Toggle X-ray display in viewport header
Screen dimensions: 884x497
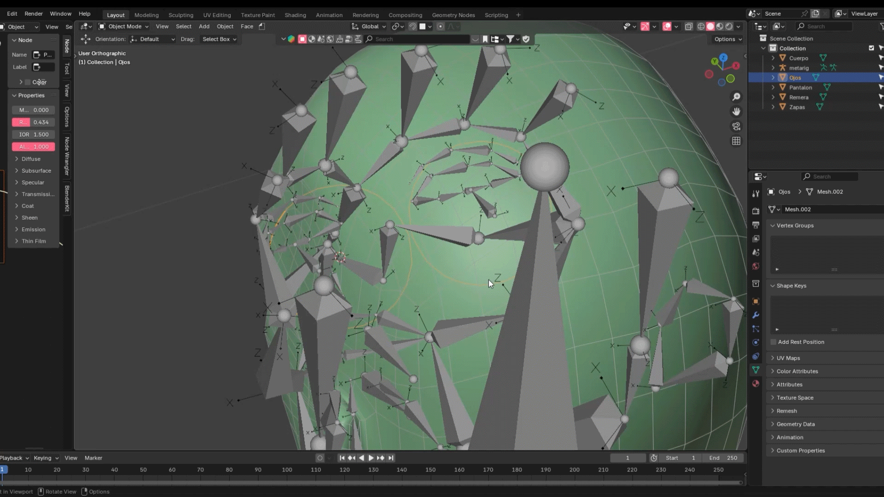[x=689, y=27]
